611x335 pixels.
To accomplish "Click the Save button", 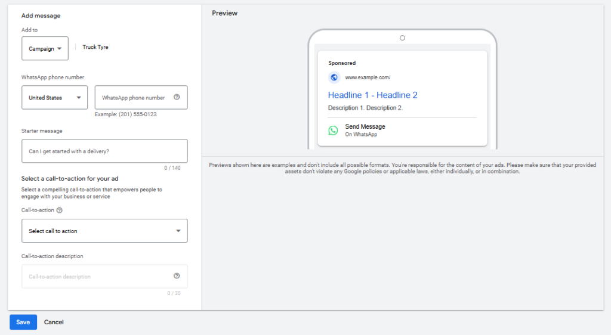I will (23, 322).
